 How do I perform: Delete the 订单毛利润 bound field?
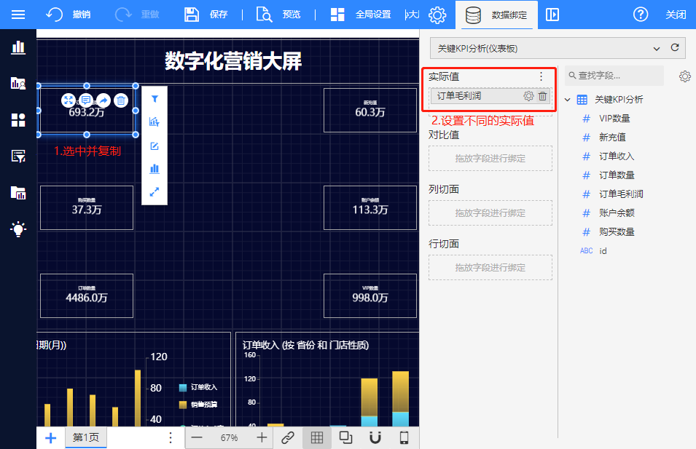(x=543, y=96)
